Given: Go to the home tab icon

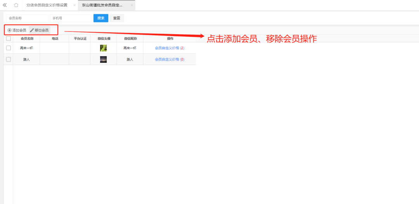Looking at the screenshot, I should (x=16, y=5).
